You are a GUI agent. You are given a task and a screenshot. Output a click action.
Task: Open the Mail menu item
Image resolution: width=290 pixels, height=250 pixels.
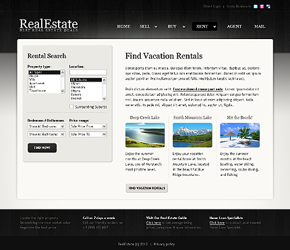click(x=260, y=26)
